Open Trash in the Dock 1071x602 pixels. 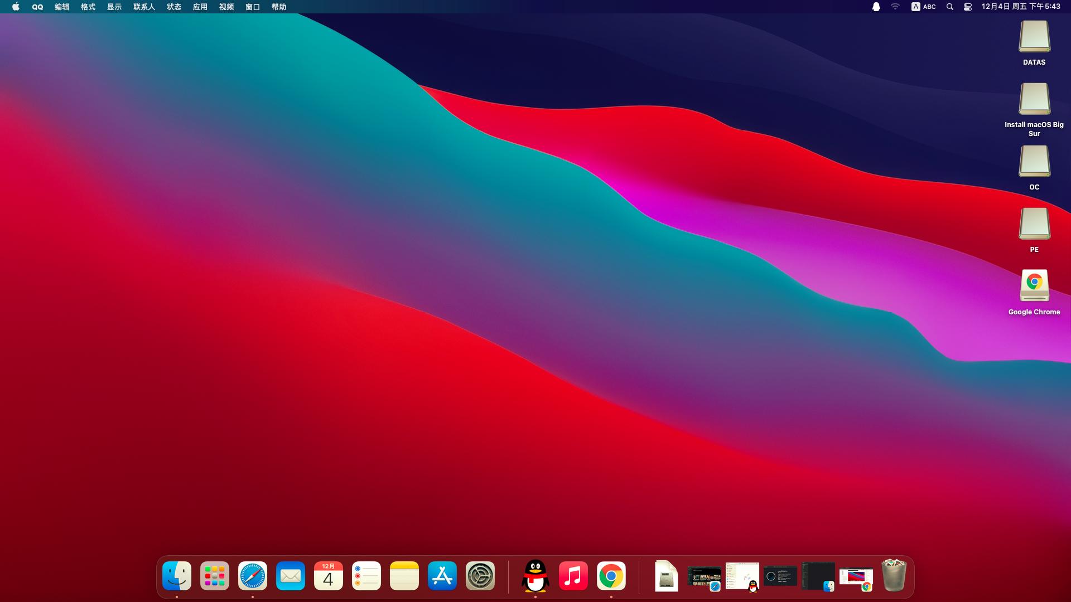[894, 576]
